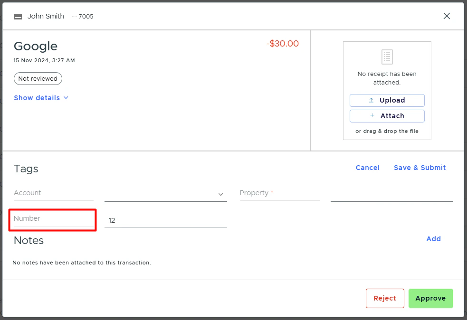Click Add to create a note
Viewport: 467px width, 320px height.
click(x=433, y=239)
